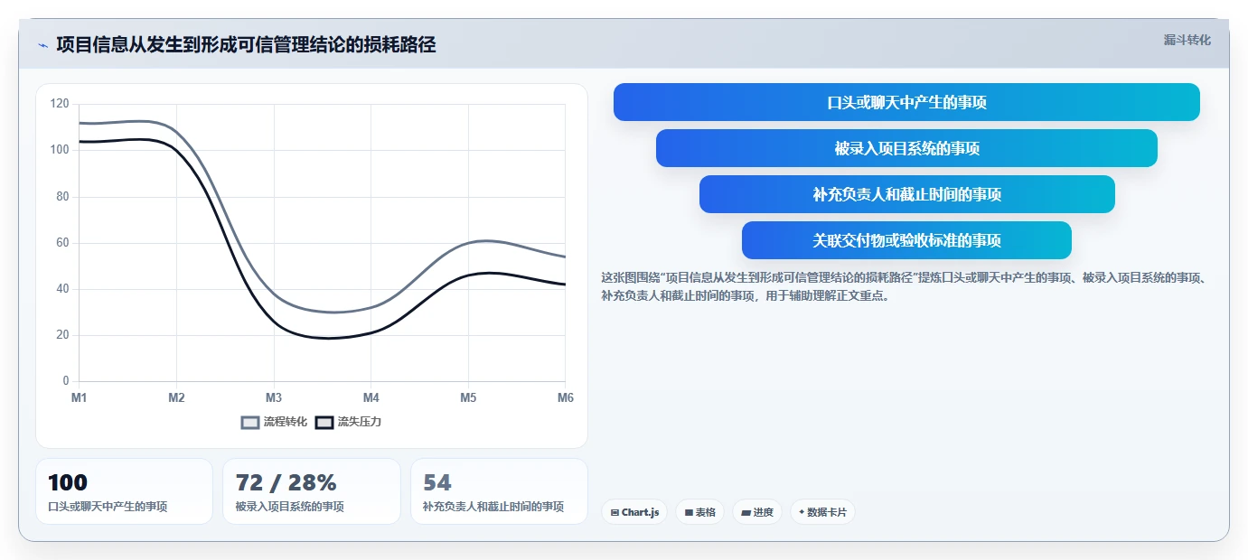Click the Chart.js tag chip
Image resolution: width=1248 pixels, height=560 pixels.
[634, 512]
